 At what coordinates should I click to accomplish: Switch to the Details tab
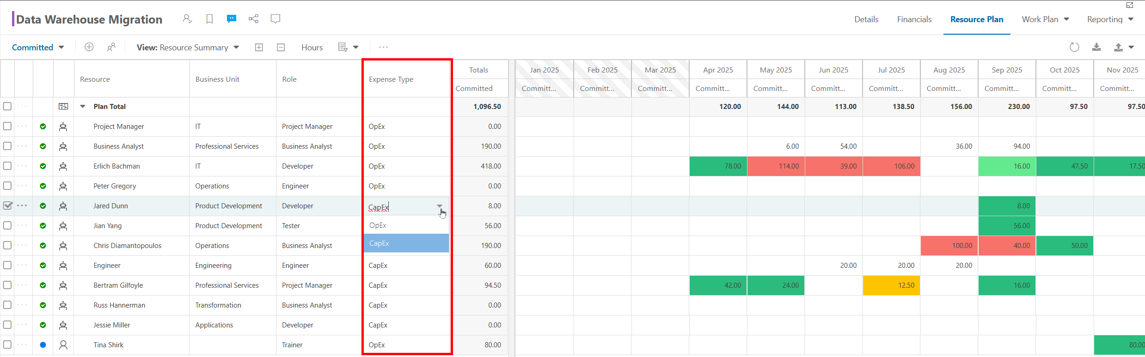pos(866,19)
